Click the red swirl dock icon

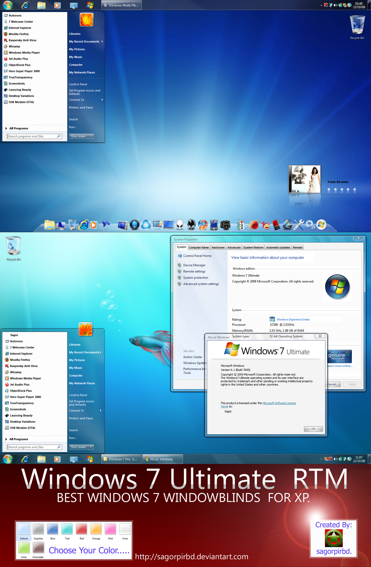click(x=254, y=225)
